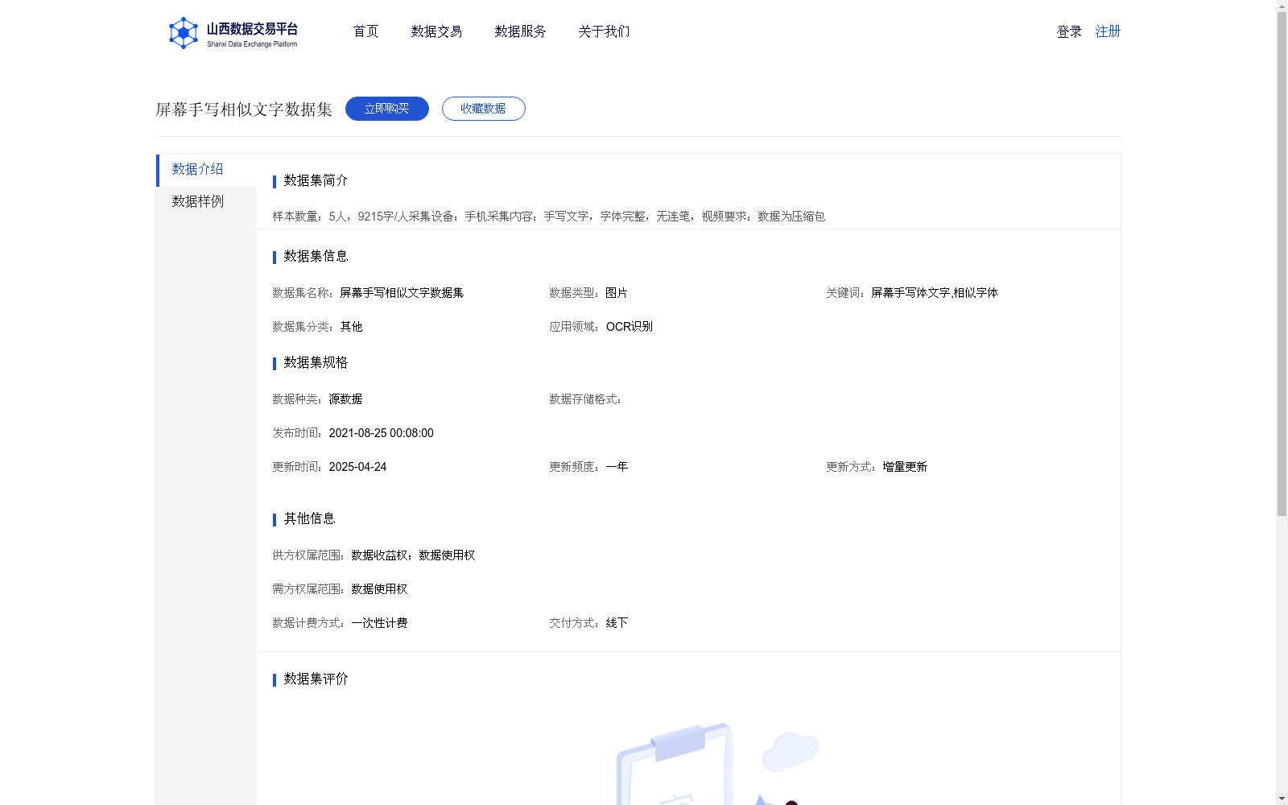This screenshot has width=1288, height=805.
Task: Click the publish time 2021-08-25 00:08:00
Action: [381, 433]
